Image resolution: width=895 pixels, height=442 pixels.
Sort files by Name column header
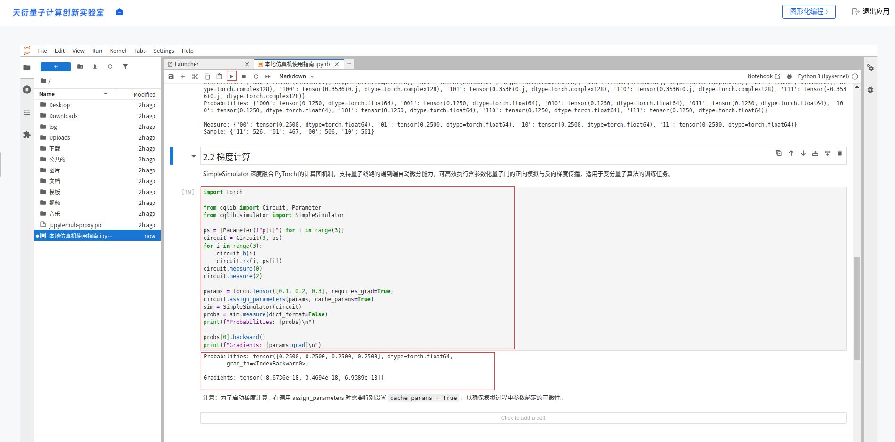[74, 94]
